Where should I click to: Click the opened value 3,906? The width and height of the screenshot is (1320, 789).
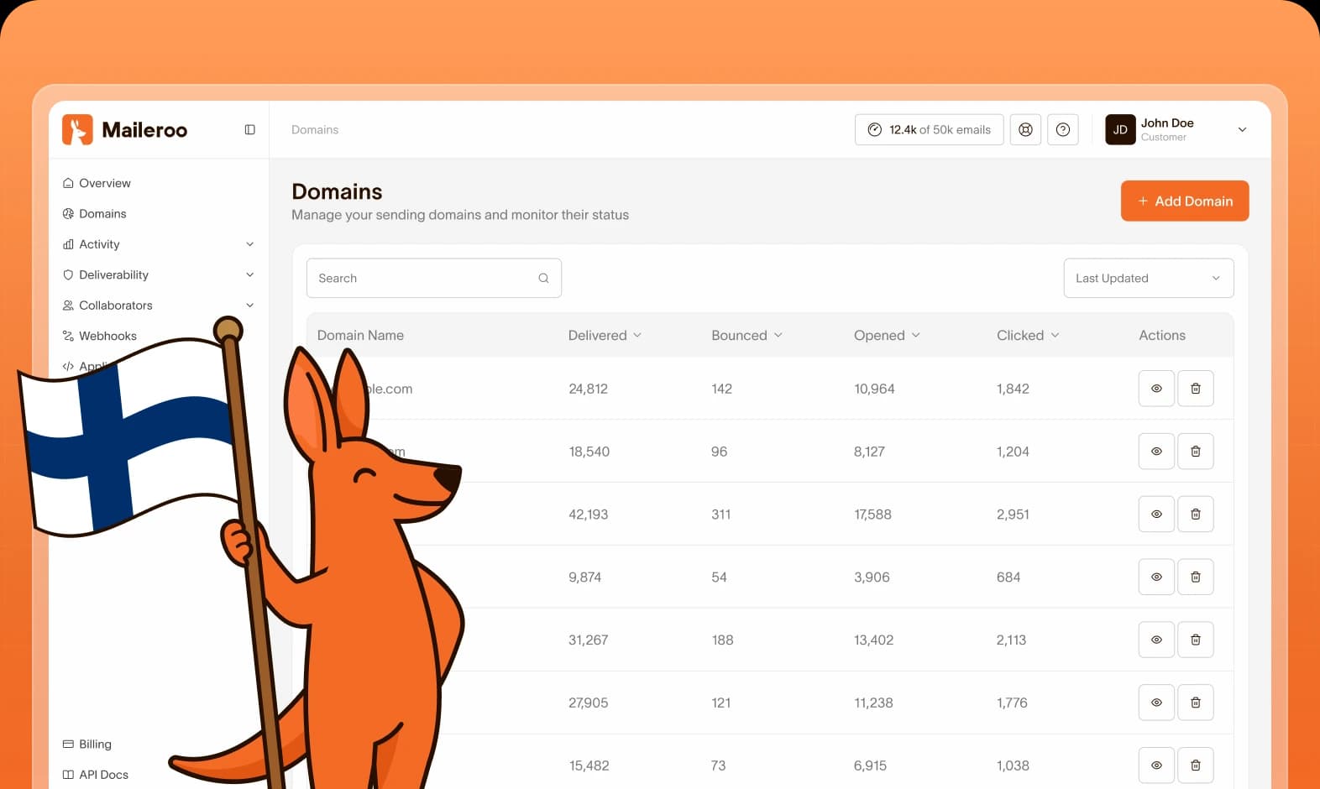(872, 577)
